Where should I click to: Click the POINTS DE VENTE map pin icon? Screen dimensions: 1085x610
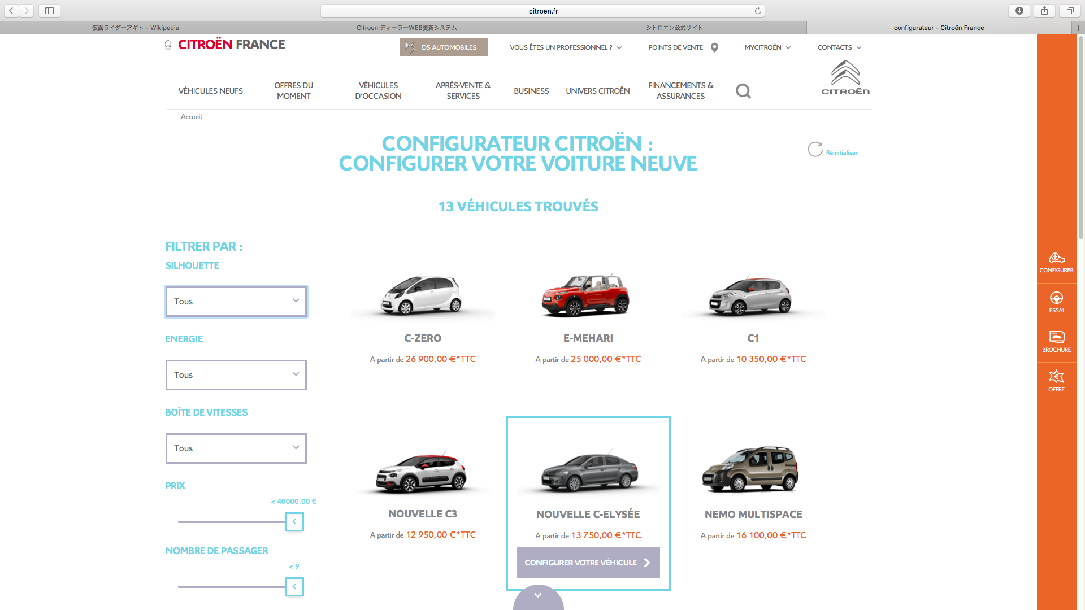coord(714,47)
